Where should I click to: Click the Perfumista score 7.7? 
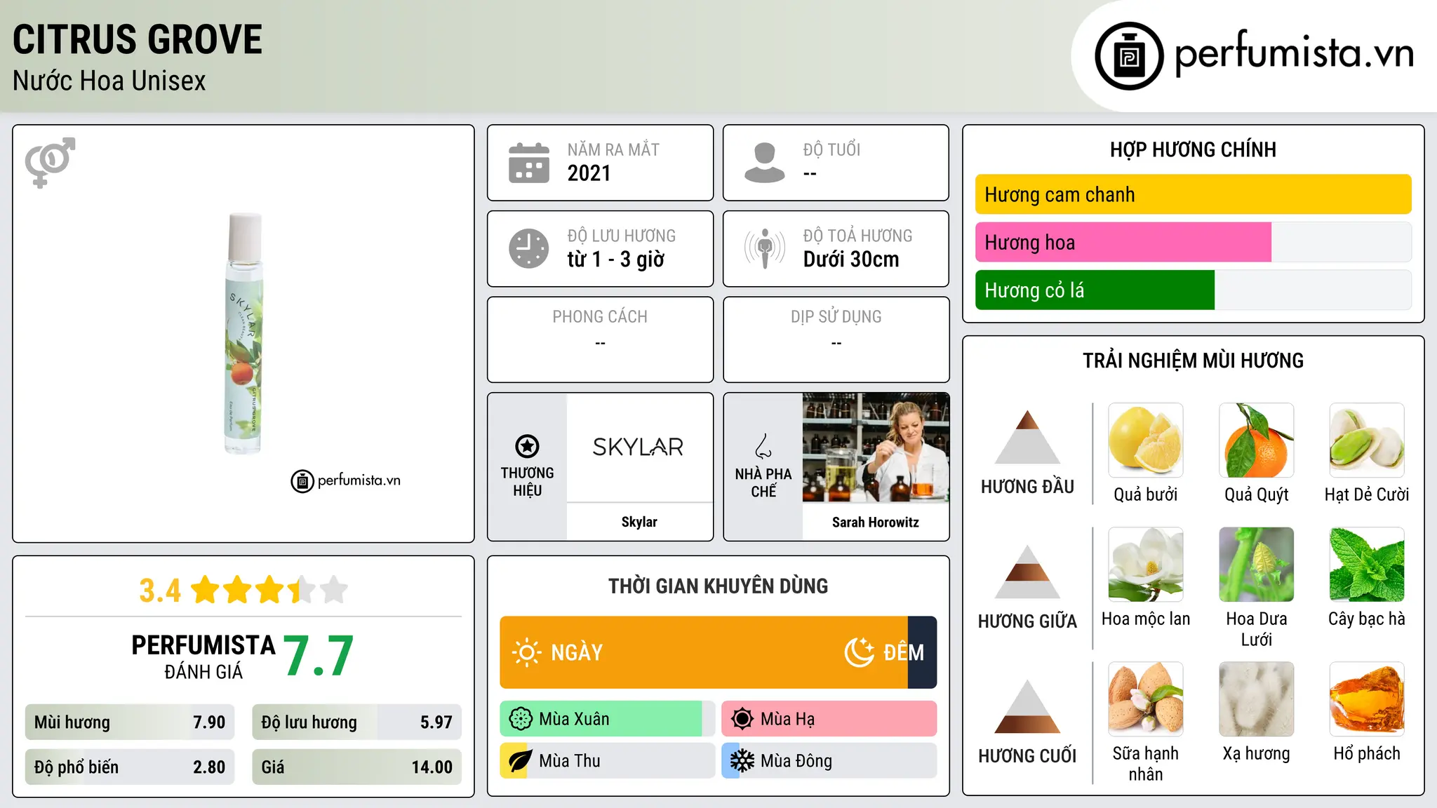pos(319,655)
